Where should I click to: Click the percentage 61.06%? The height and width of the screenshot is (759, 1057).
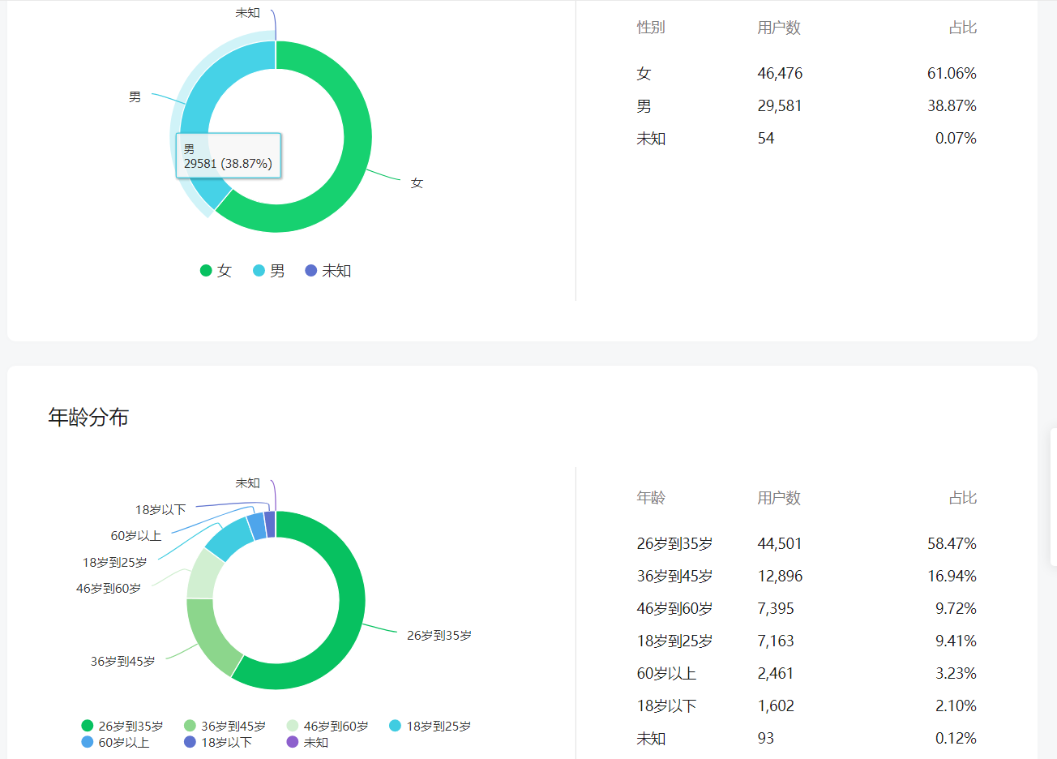click(x=952, y=74)
